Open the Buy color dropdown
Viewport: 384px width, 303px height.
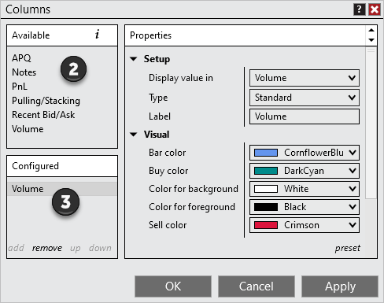coord(305,171)
